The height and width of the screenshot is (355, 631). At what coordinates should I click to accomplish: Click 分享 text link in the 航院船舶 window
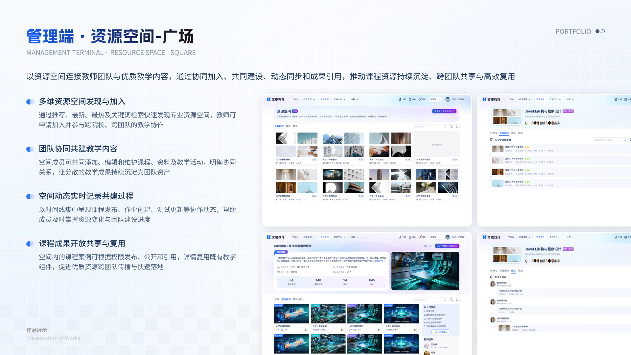[429, 246]
